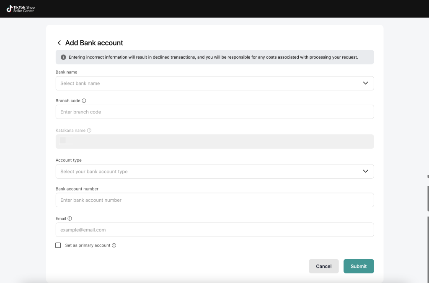
Task: Click info icon beside Set as primary account
Action: [x=114, y=245]
